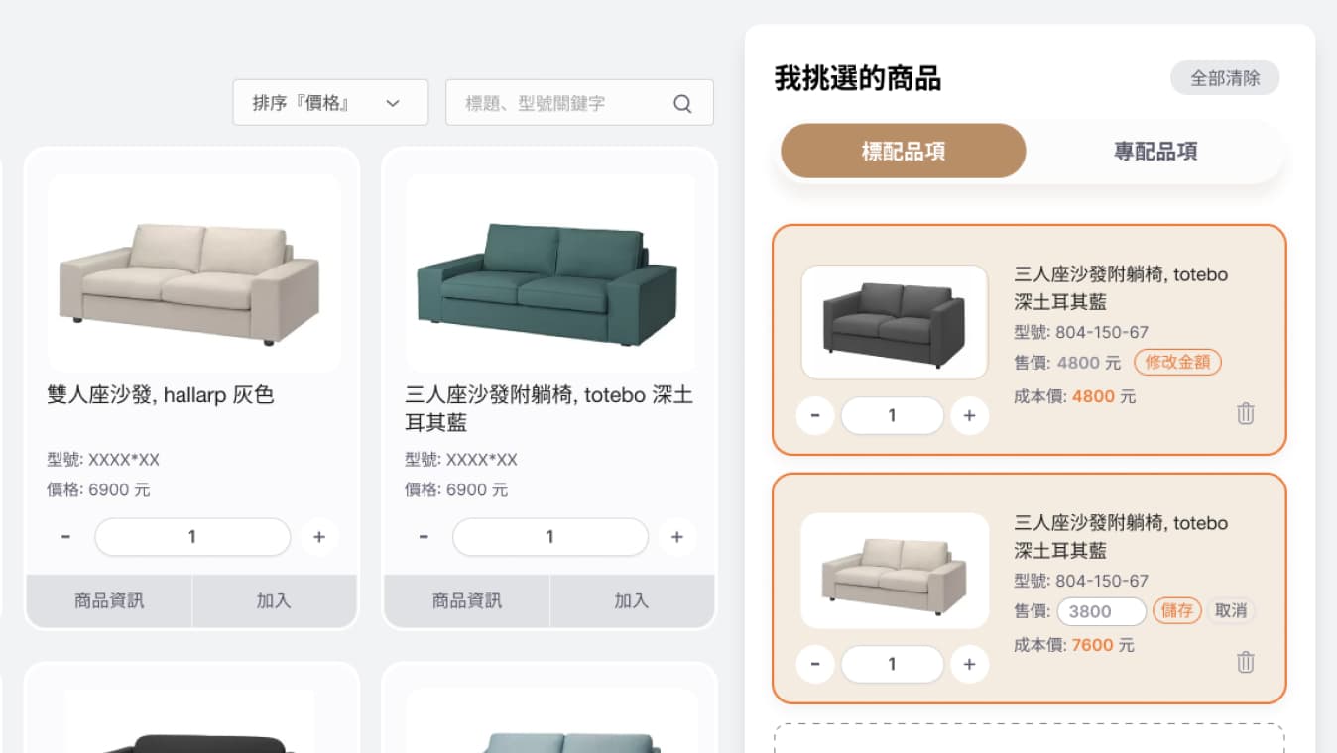Click the 3800 price input field
The width and height of the screenshot is (1337, 753).
click(1101, 611)
